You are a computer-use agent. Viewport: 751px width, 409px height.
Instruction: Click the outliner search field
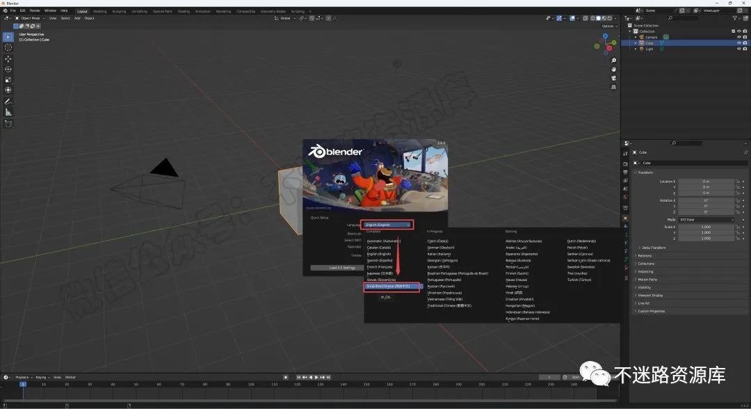coord(683,18)
